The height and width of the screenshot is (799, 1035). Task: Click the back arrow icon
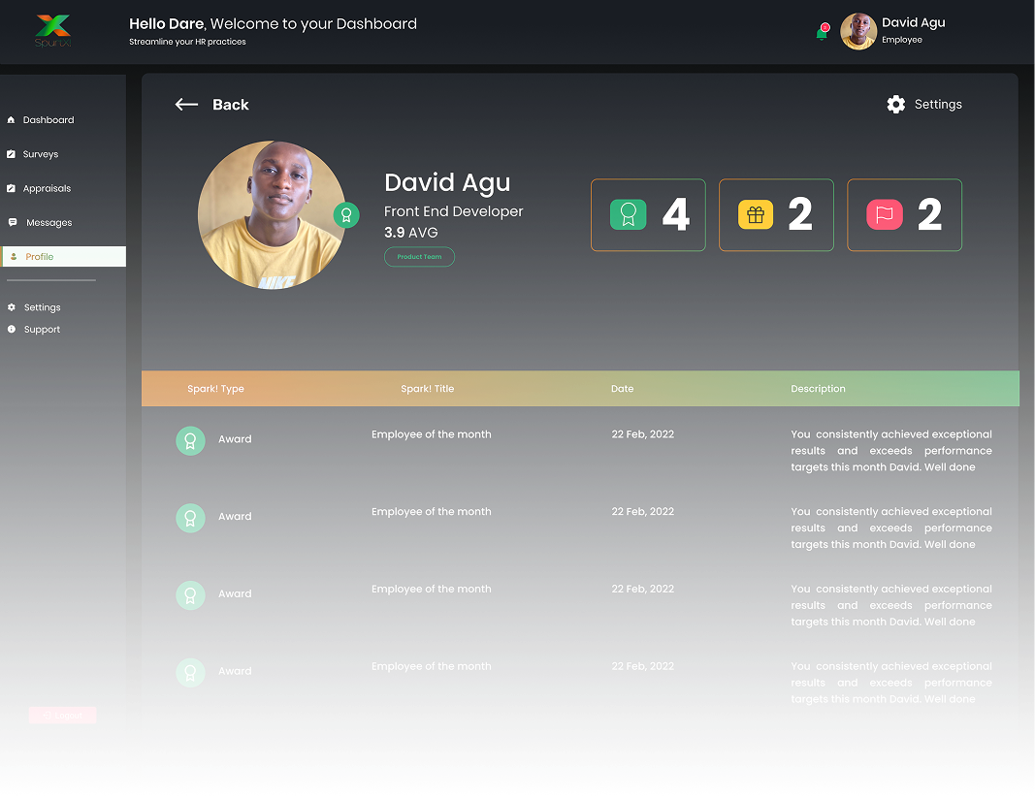click(186, 105)
